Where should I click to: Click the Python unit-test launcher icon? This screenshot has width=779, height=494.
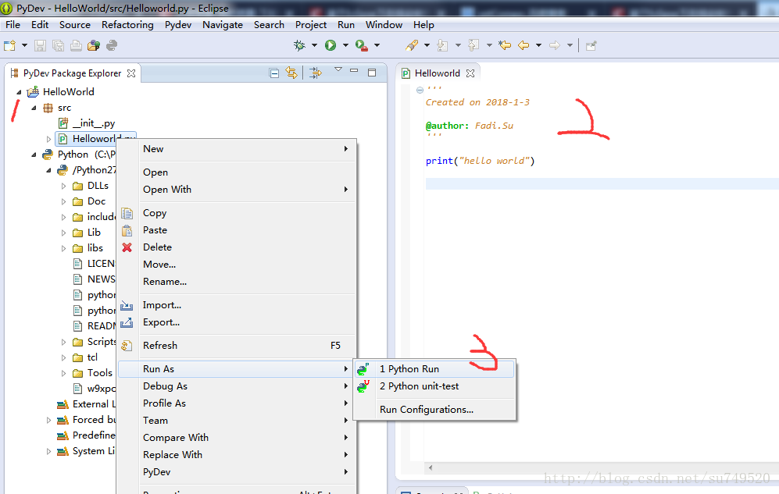pos(363,386)
